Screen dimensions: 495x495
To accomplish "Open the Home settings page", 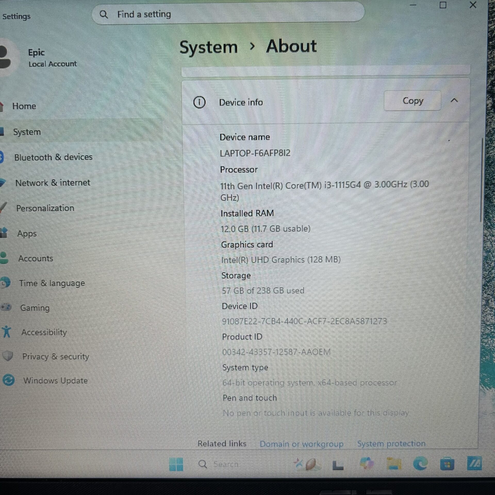I will [x=24, y=106].
